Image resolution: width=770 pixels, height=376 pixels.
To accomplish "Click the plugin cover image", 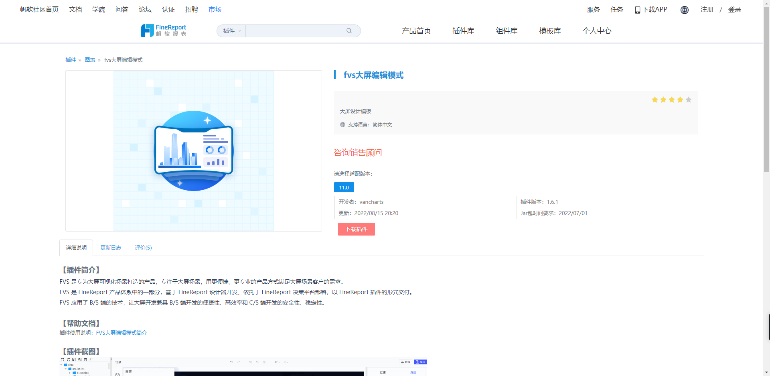I will tap(194, 151).
